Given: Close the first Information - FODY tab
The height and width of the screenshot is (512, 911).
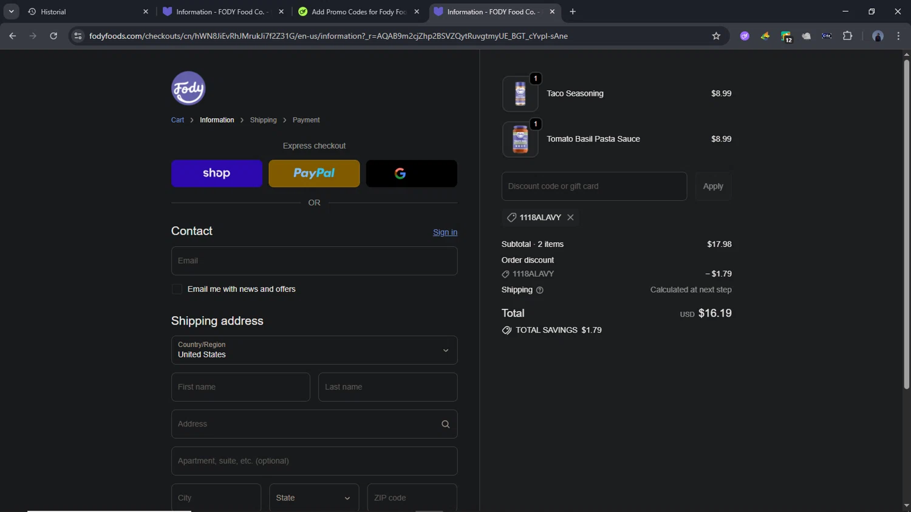Looking at the screenshot, I should (281, 12).
